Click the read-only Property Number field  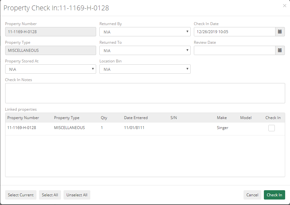[51, 32]
